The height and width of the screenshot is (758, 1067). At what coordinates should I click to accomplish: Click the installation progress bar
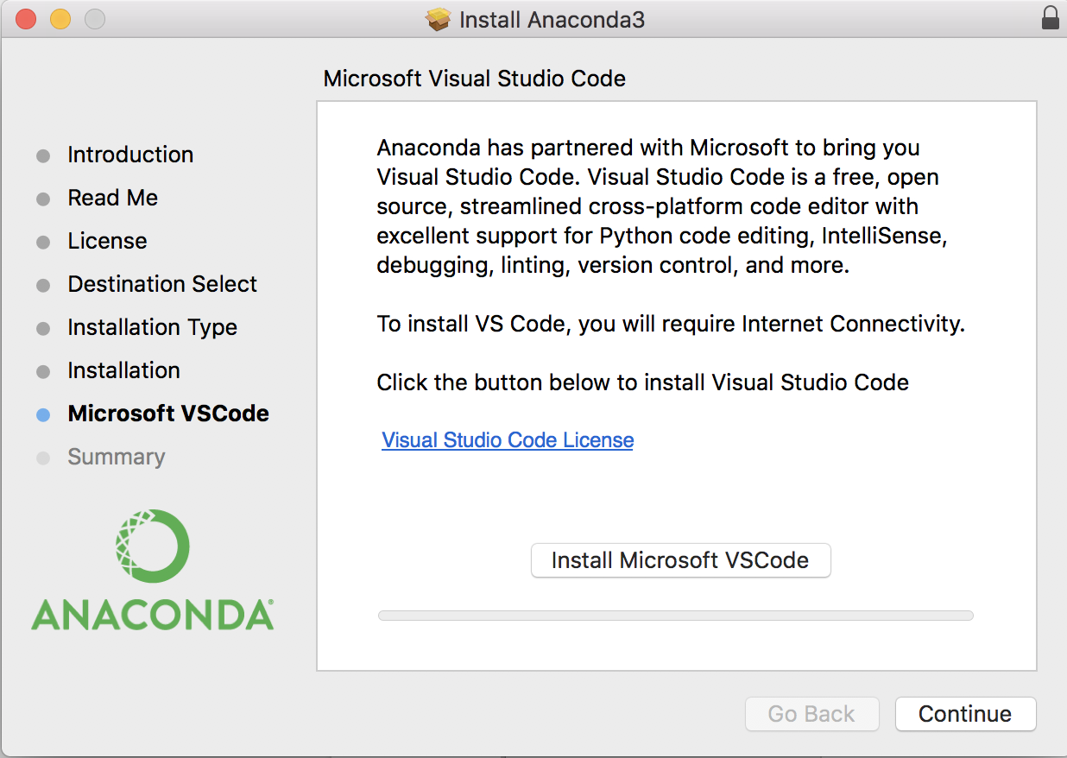click(x=675, y=616)
